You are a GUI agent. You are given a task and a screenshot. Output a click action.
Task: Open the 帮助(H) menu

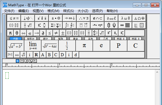(x=112, y=11)
